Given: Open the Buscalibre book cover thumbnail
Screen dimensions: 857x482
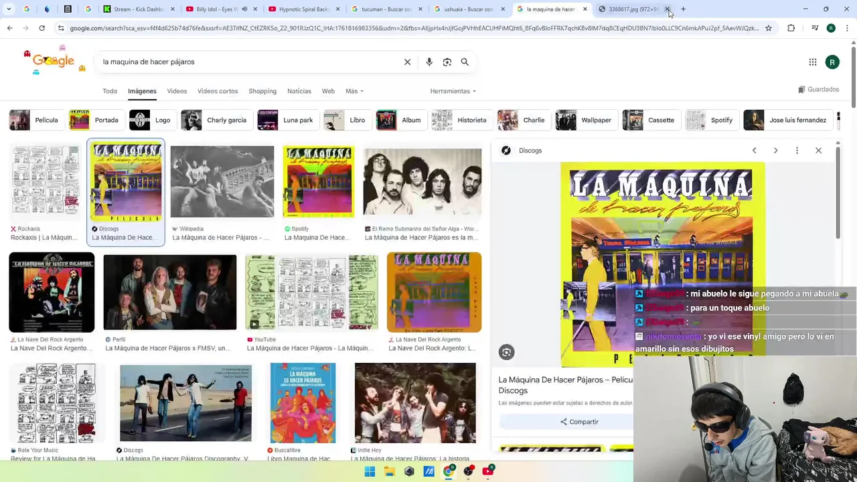Looking at the screenshot, I should (x=303, y=403).
